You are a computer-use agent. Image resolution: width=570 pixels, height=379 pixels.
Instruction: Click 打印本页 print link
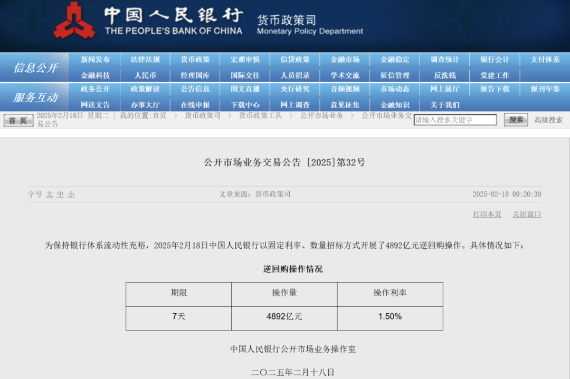pyautogui.click(x=487, y=214)
